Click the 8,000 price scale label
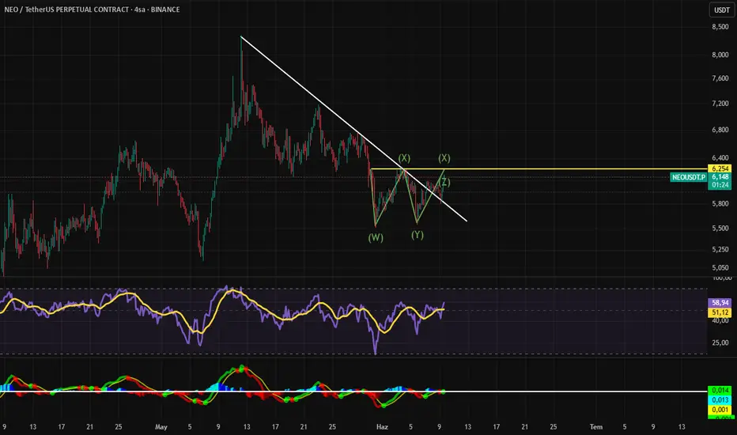737x435 pixels. click(720, 55)
